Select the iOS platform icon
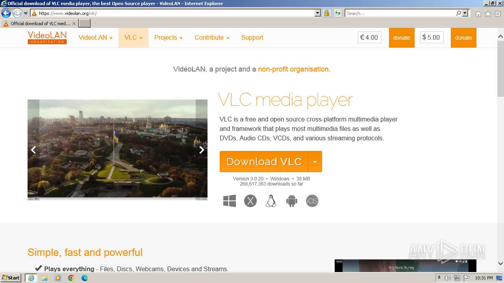This screenshot has width=504, height=283. pos(312,201)
